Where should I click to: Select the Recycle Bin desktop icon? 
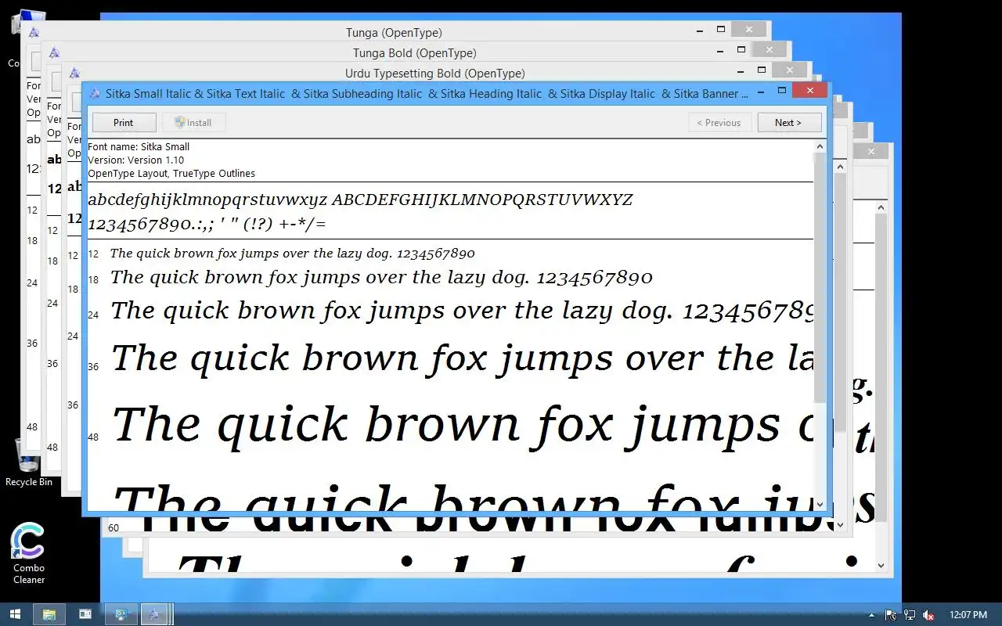click(x=28, y=462)
